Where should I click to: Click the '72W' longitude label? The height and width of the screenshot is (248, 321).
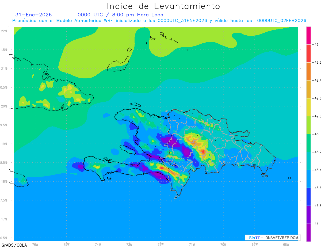(x=160, y=244)
